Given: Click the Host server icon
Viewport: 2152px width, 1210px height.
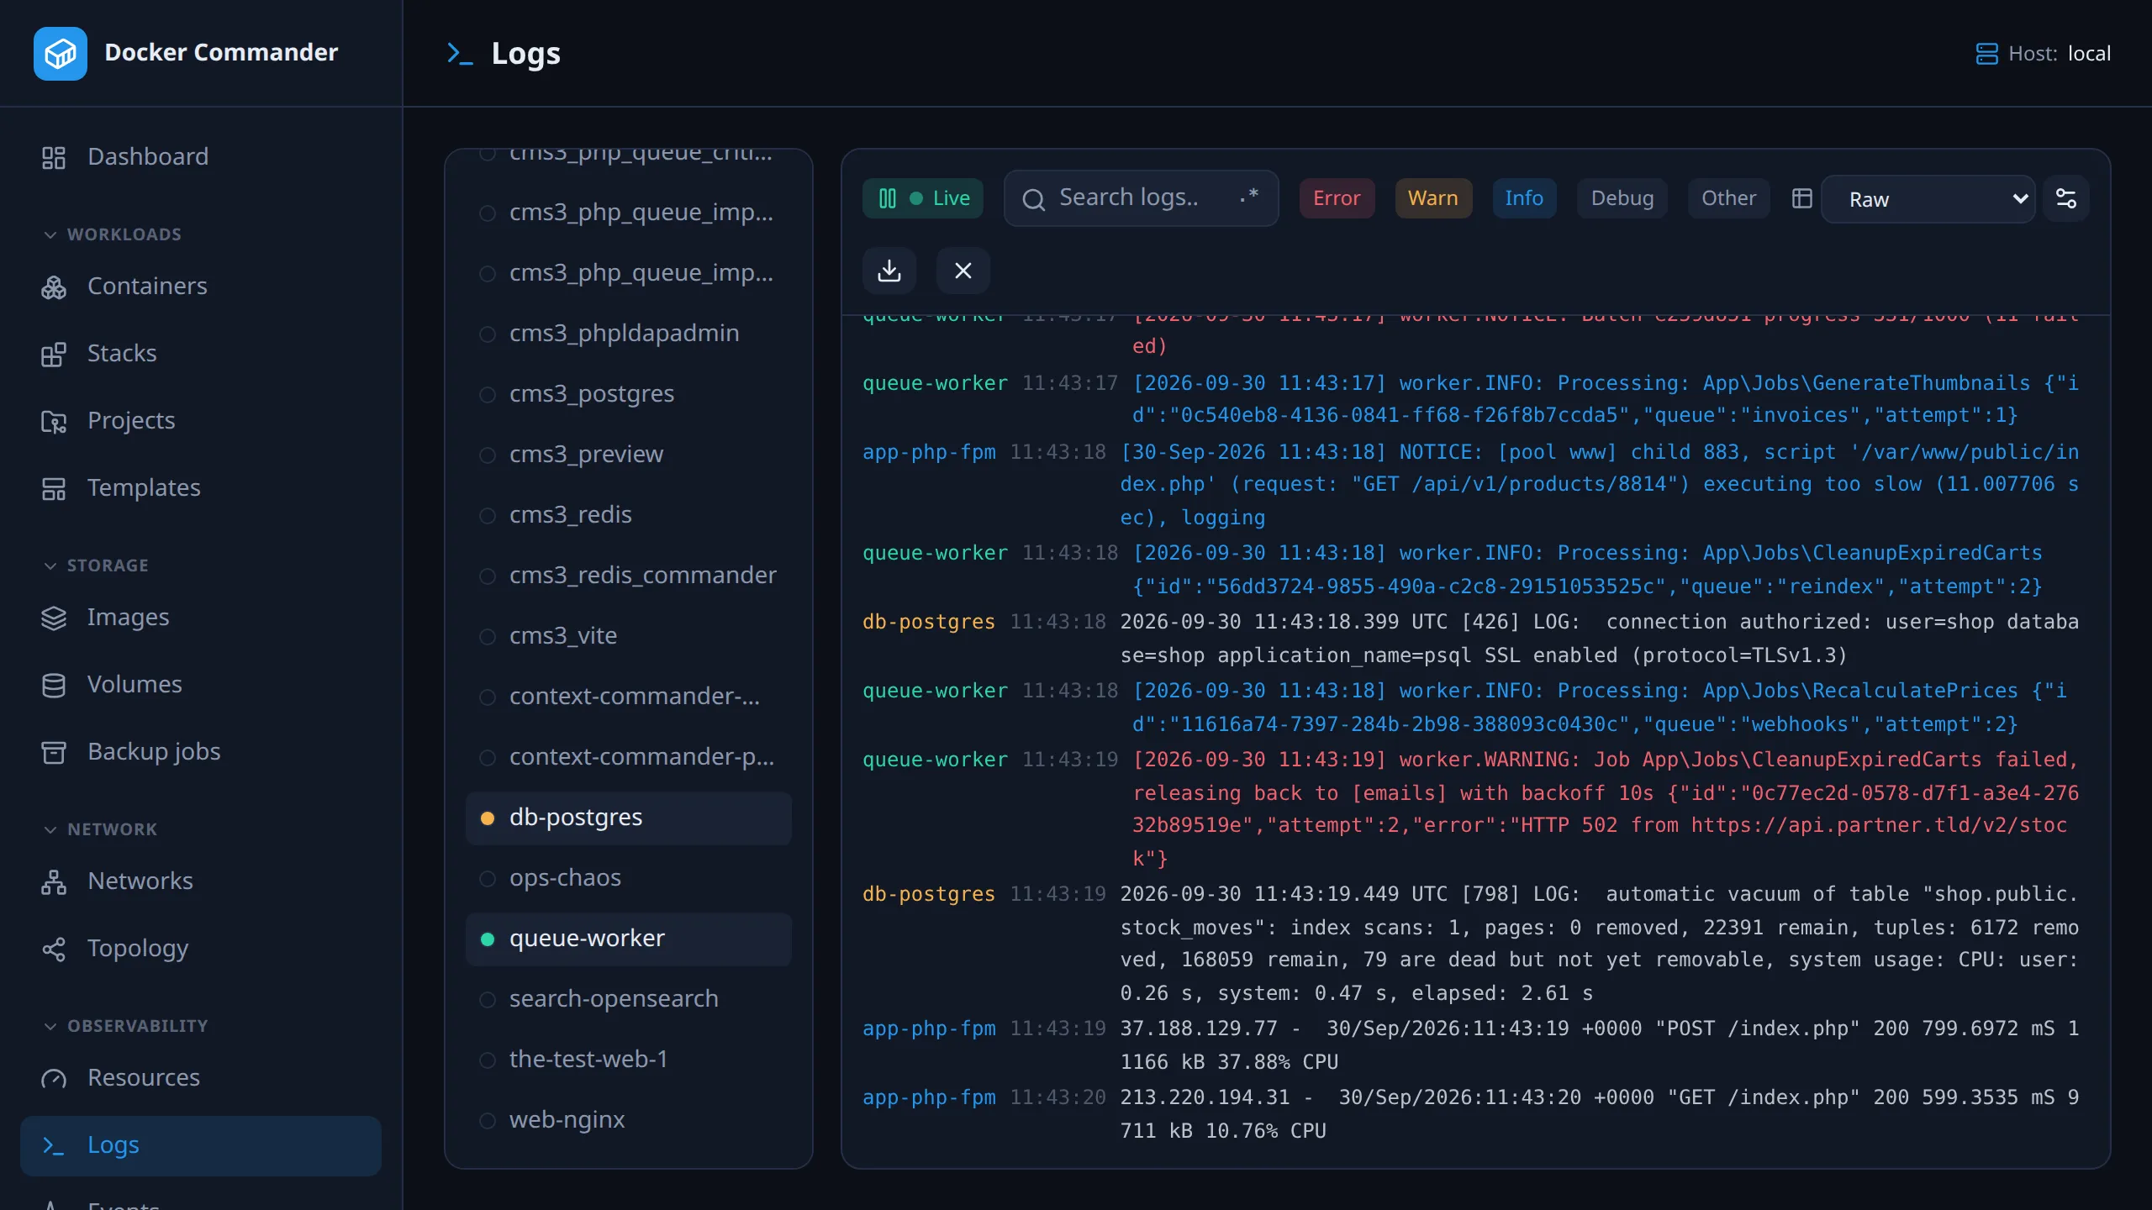Looking at the screenshot, I should (1986, 54).
